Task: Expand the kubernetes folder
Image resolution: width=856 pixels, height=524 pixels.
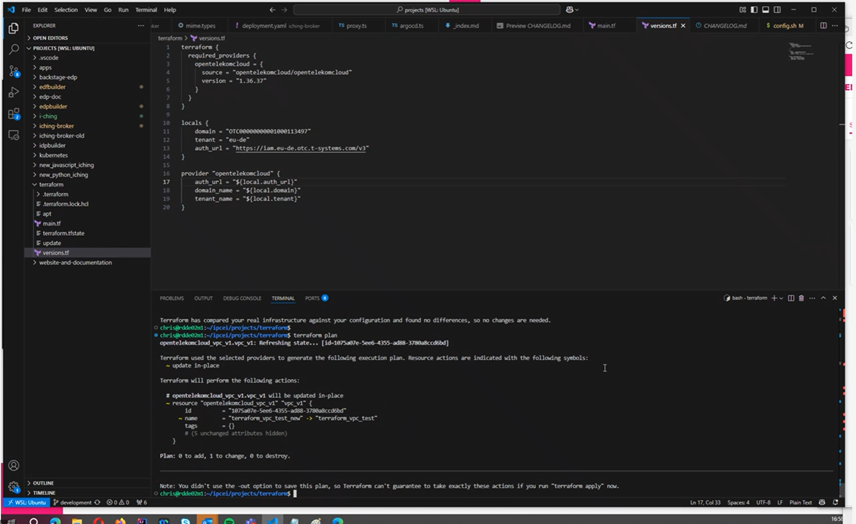Action: (53, 155)
